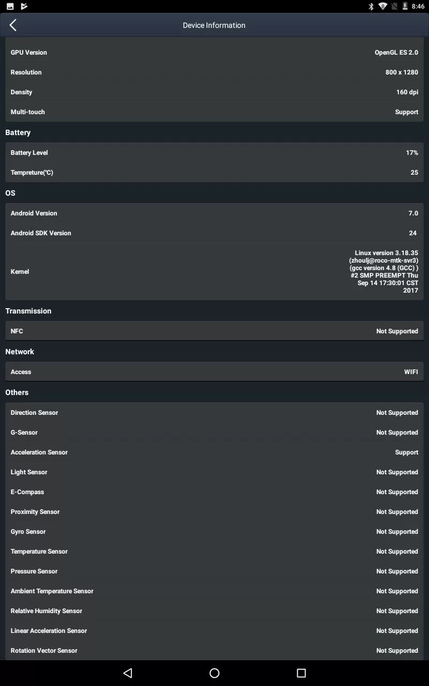Image resolution: width=429 pixels, height=686 pixels.
Task: Tap the Kernel information row
Action: [214, 272]
